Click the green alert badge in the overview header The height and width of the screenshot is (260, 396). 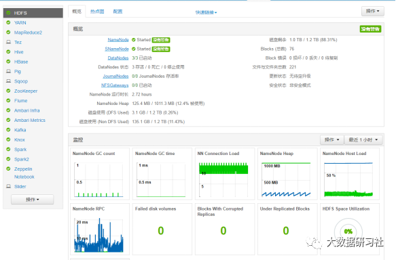coord(370,29)
